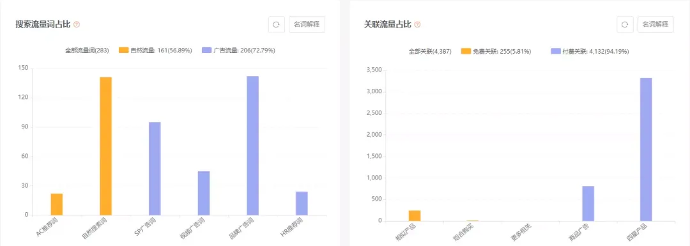
Task: Click the 品牌广告词 axis label
Action: point(241,229)
